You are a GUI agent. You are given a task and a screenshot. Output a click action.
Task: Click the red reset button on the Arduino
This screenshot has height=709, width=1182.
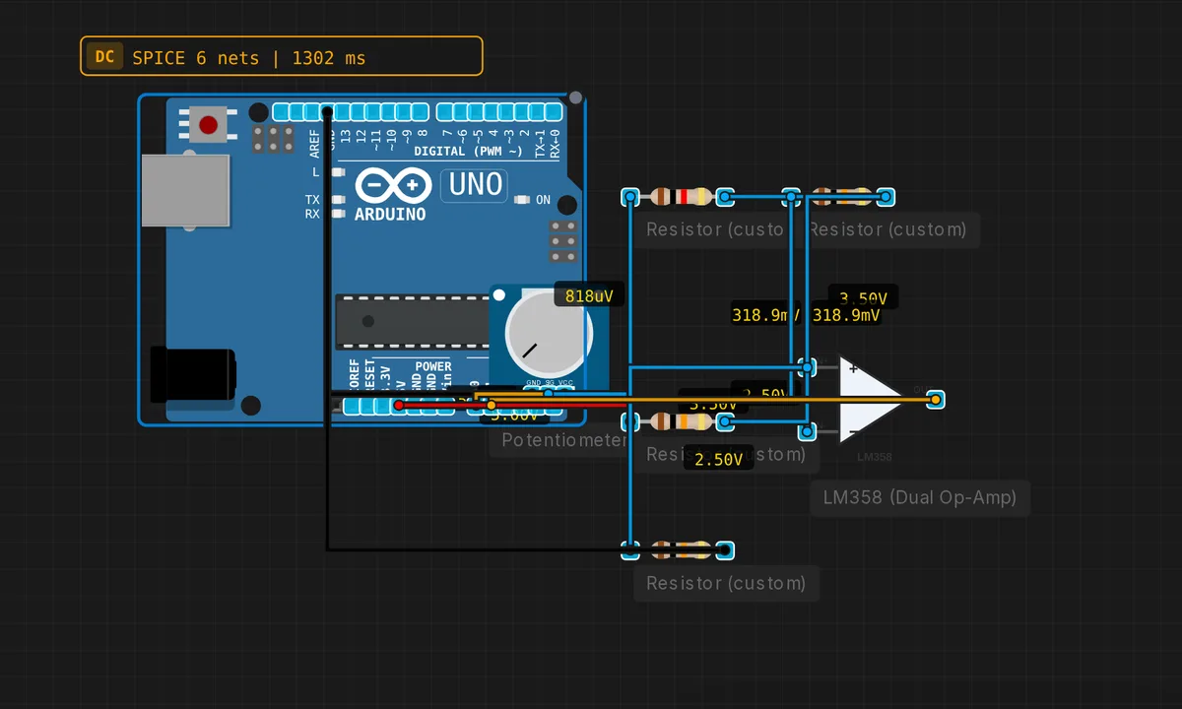pos(208,125)
